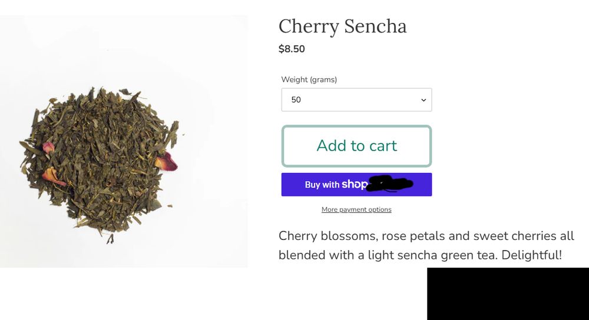
Task: Click the Cherry Sencha product title
Action: point(342,26)
